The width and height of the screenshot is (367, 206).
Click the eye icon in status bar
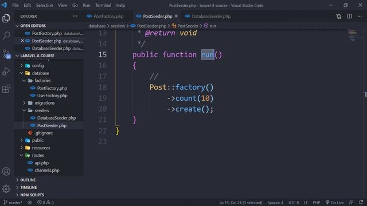click(30, 203)
